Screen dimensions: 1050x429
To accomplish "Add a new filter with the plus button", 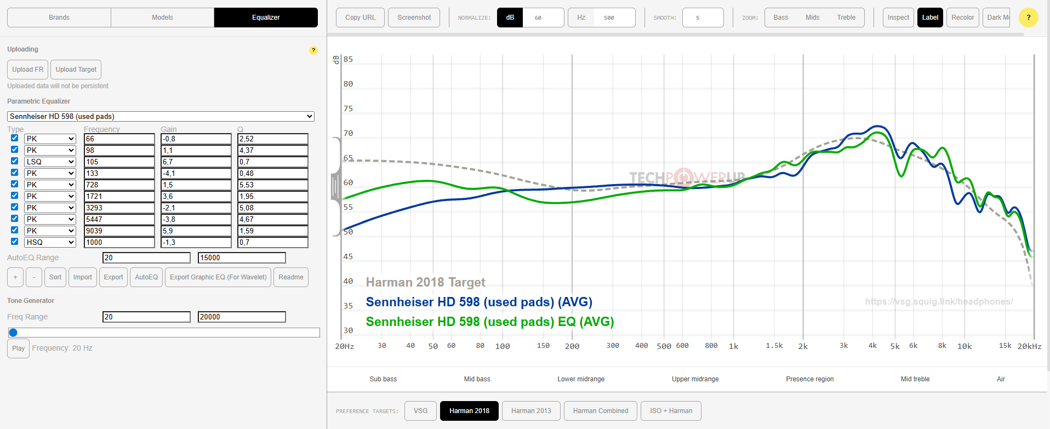I will point(15,277).
